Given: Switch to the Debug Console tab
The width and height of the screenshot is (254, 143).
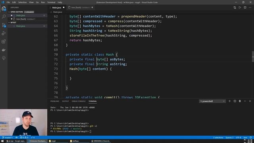Looking at the screenshot, I should (79, 101).
